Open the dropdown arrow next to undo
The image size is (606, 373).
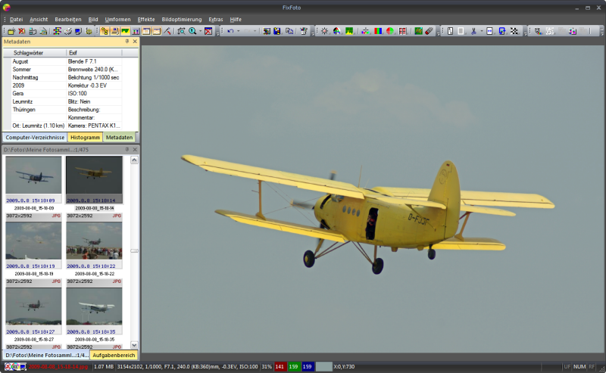pos(238,31)
